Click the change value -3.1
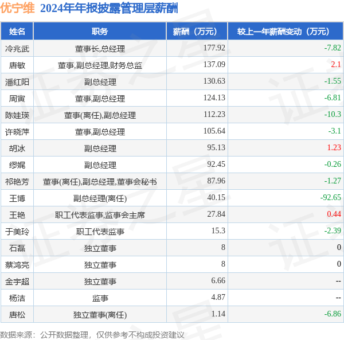The width and height of the screenshot is (344, 340). pyautogui.click(x=335, y=131)
